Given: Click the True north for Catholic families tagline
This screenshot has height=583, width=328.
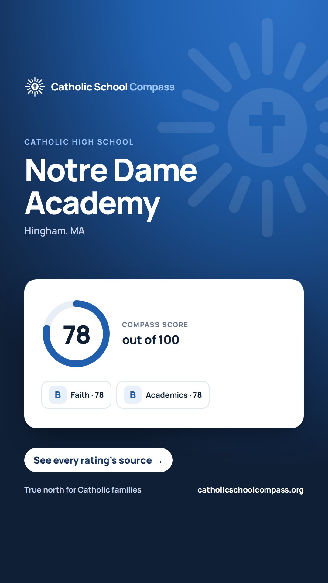Looking at the screenshot, I should click(x=83, y=490).
